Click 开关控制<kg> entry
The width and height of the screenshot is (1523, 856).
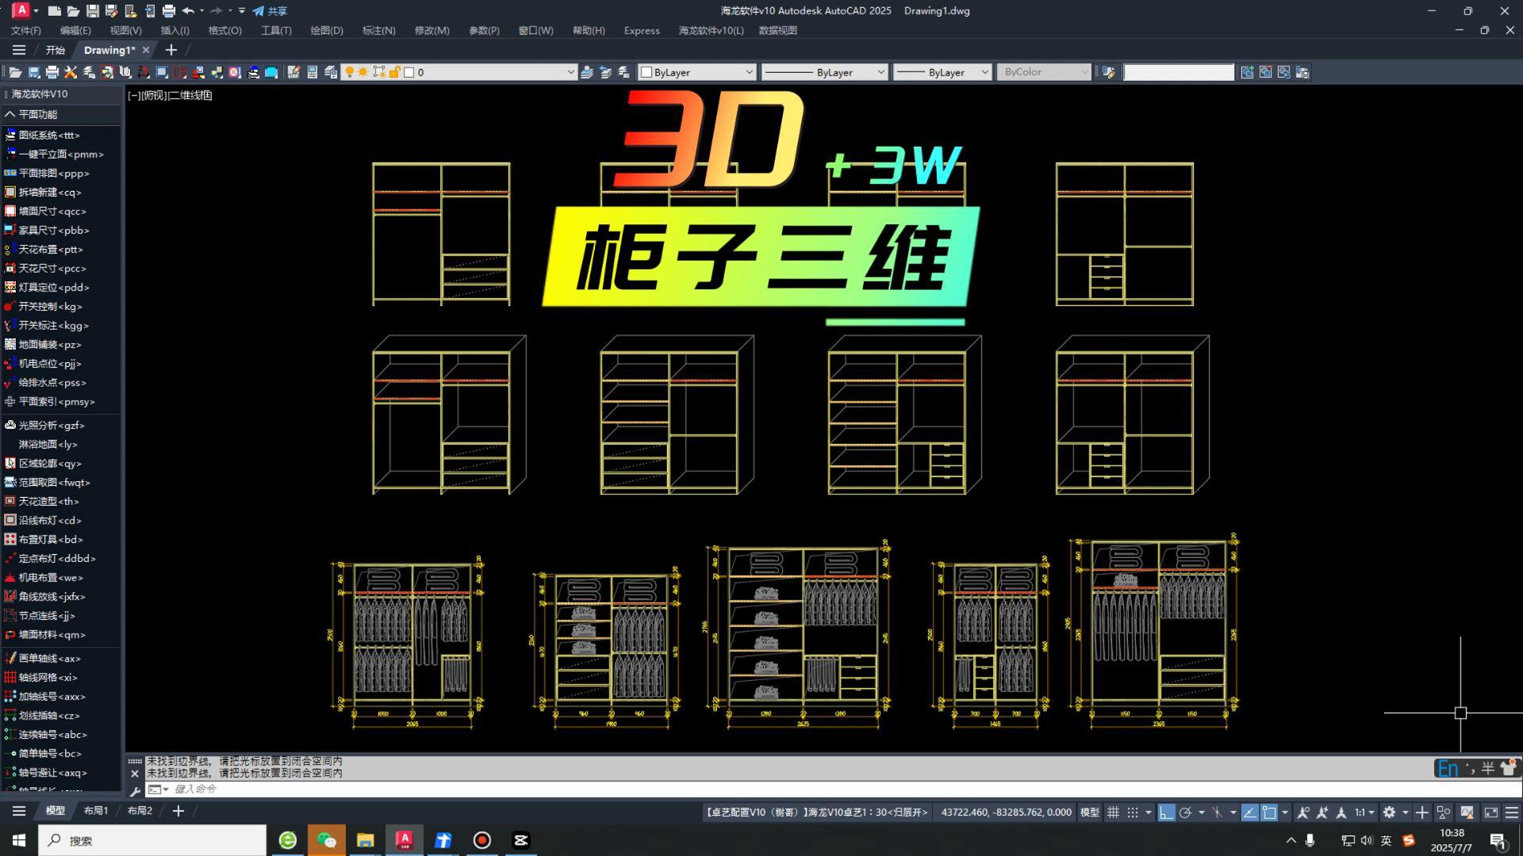pos(51,307)
